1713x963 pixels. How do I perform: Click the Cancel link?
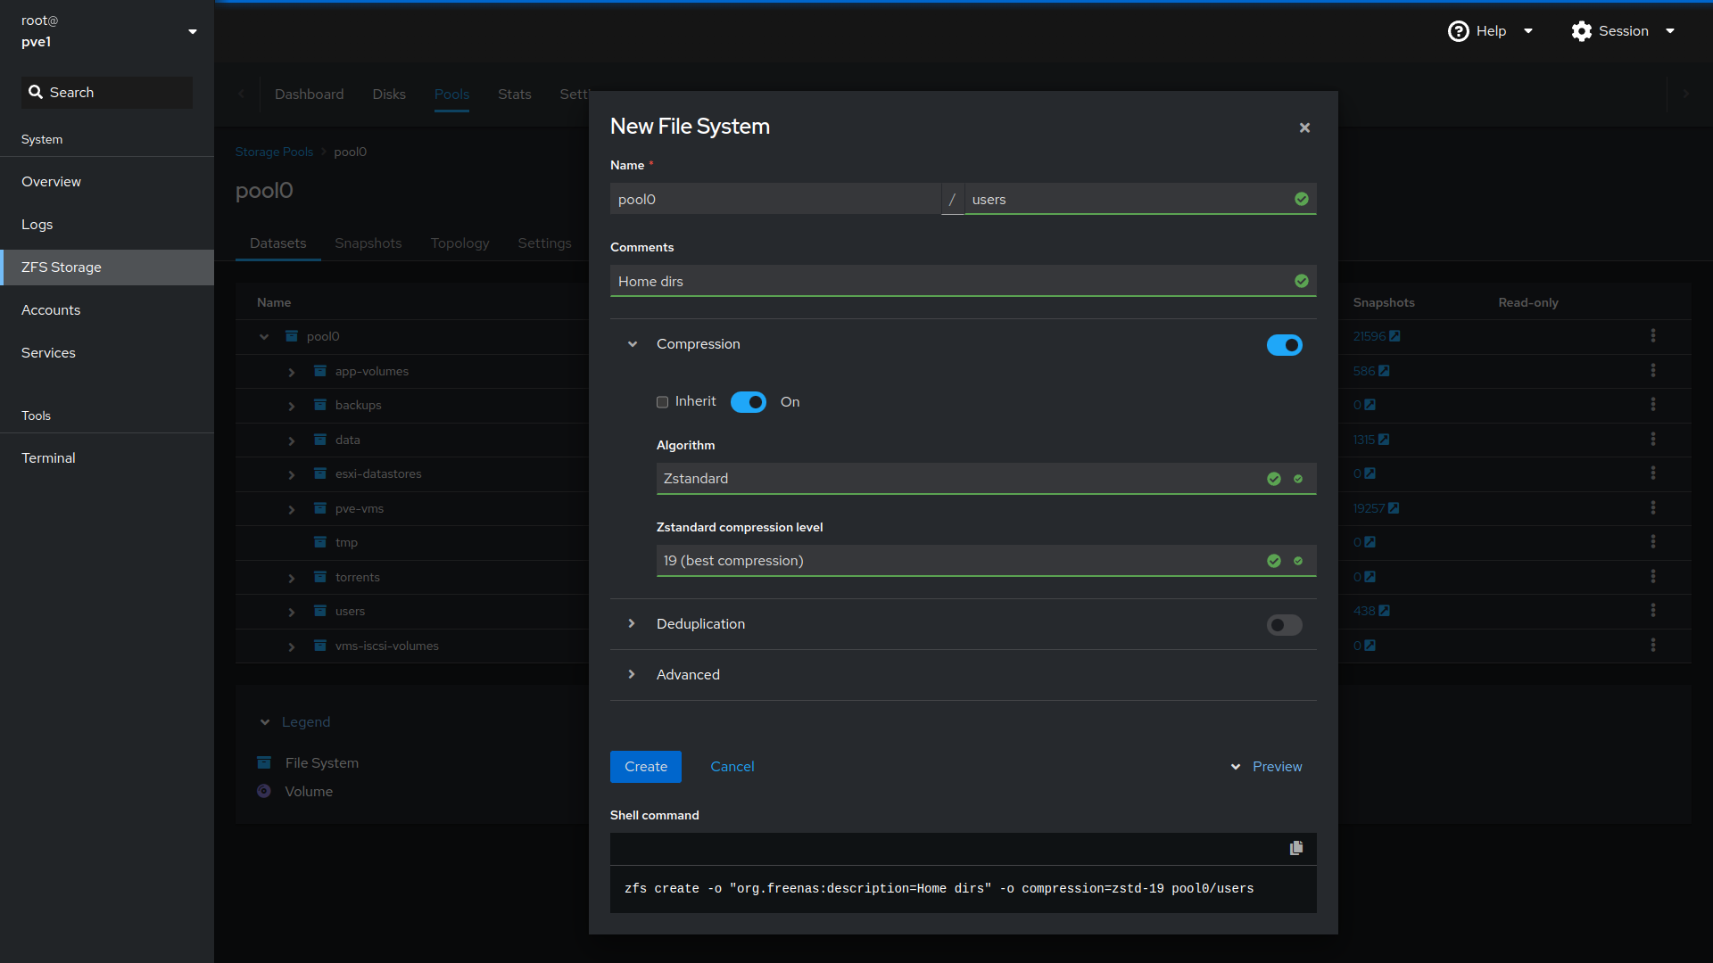click(x=732, y=767)
